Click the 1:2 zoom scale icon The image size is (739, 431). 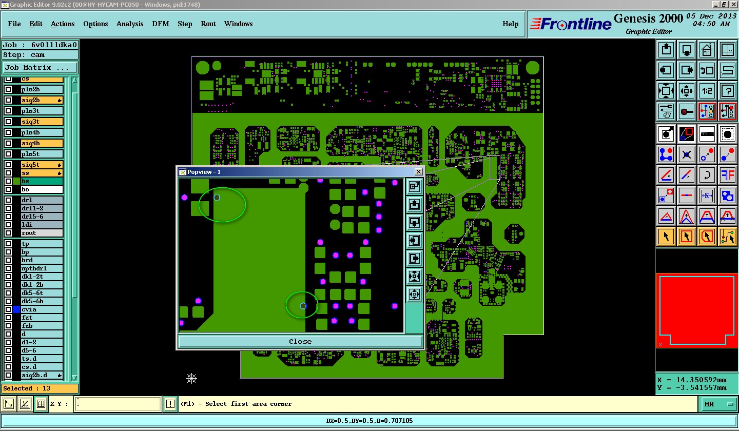point(707,91)
